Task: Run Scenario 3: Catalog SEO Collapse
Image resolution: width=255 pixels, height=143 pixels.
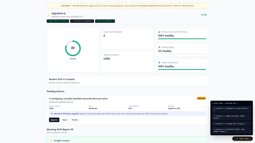Action: coord(231,124)
